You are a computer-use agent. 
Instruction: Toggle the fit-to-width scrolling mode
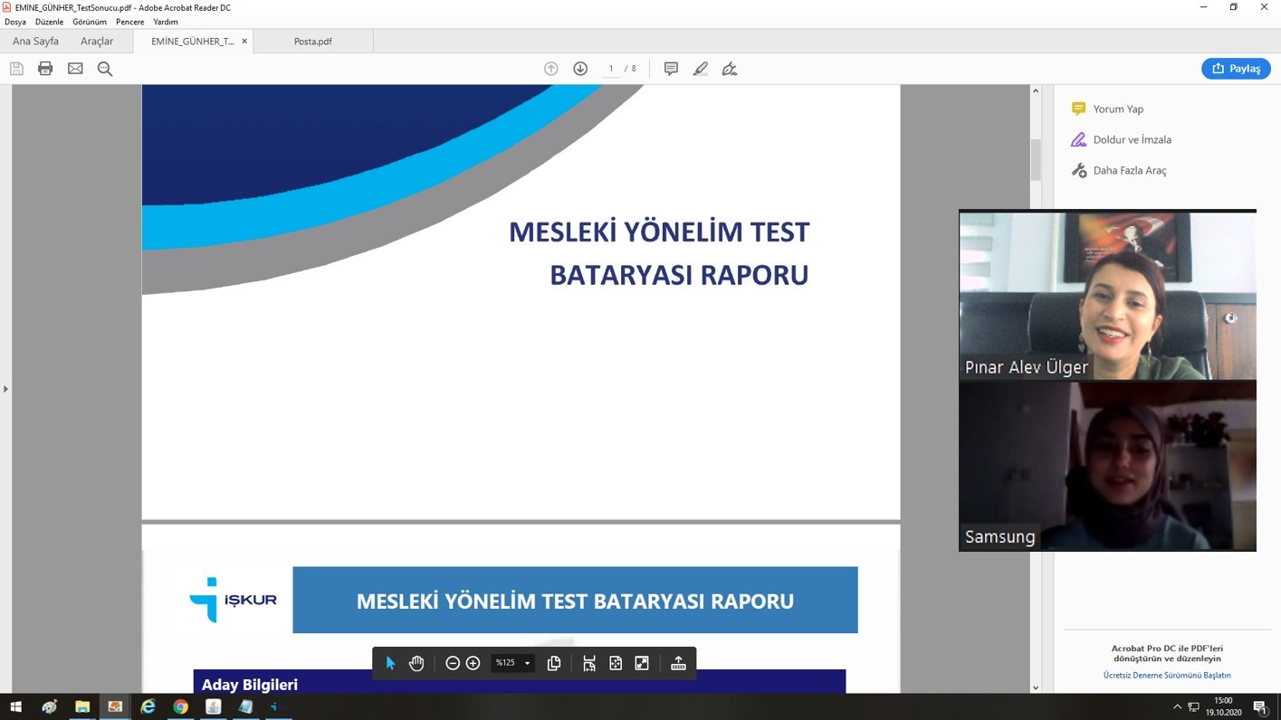click(589, 663)
